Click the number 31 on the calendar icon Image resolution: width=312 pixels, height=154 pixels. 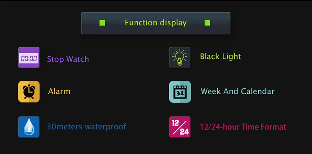point(180,93)
